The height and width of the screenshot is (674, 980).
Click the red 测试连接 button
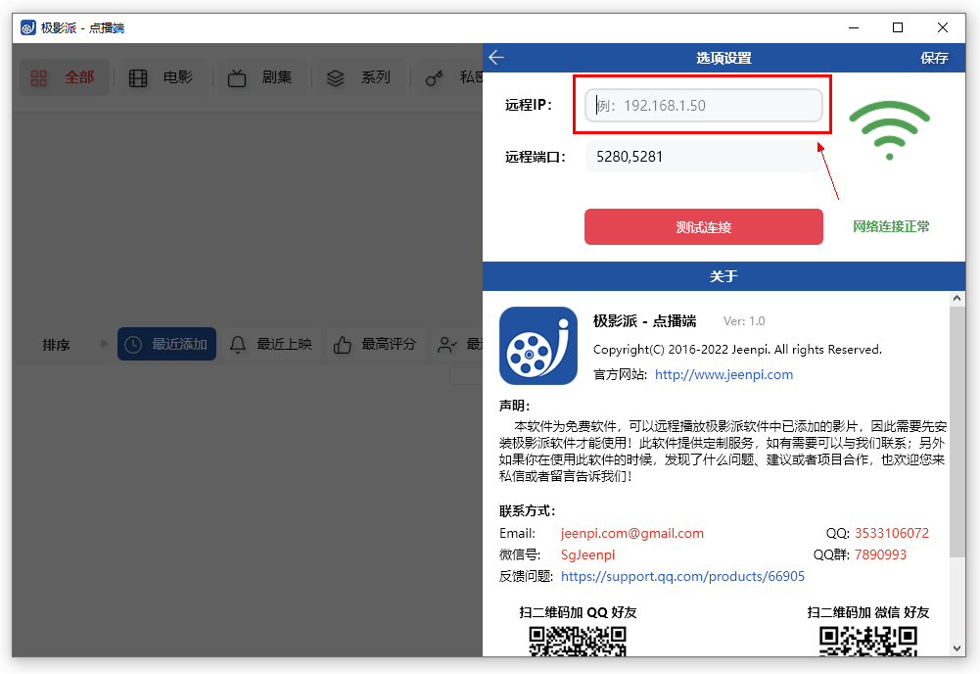[703, 227]
